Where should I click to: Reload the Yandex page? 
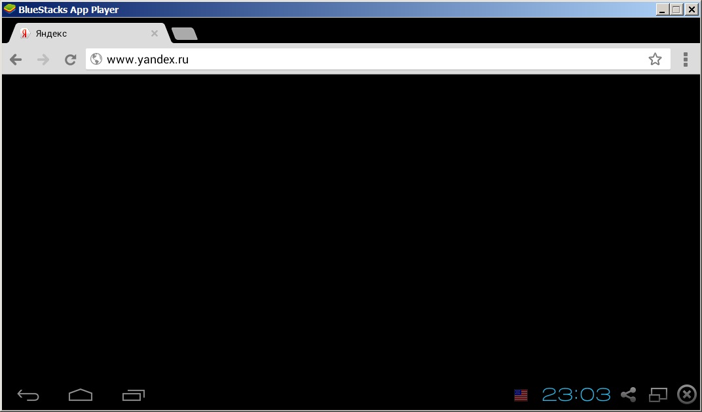point(71,60)
